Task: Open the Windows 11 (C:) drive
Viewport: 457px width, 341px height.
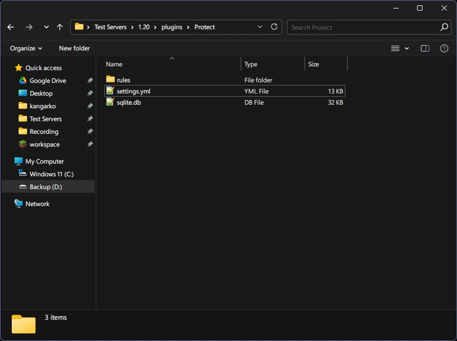Action: coord(52,174)
